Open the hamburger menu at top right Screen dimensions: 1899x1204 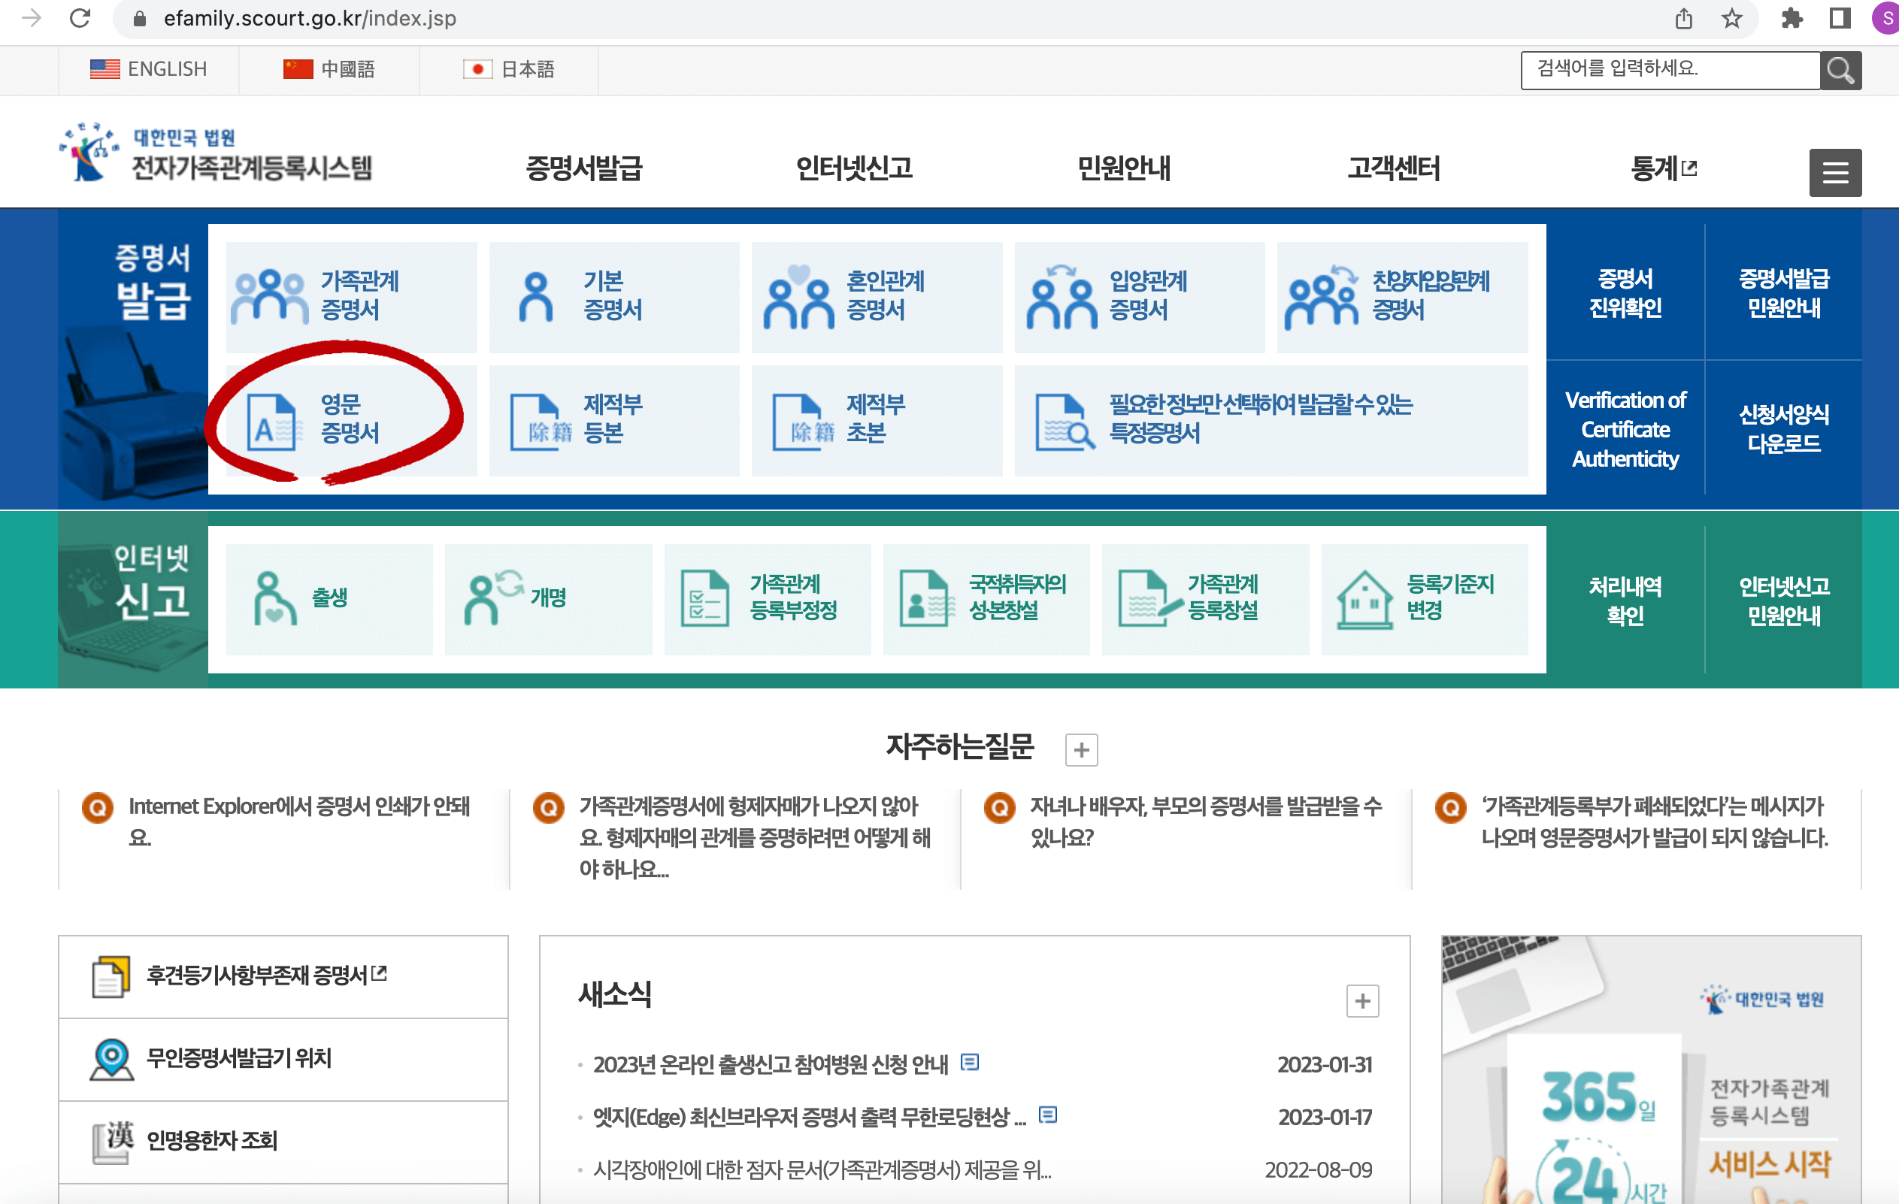[1835, 172]
